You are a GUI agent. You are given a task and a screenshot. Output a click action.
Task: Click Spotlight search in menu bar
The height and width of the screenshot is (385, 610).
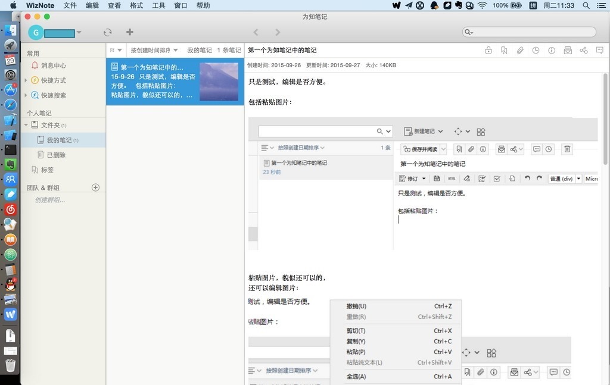click(x=586, y=5)
